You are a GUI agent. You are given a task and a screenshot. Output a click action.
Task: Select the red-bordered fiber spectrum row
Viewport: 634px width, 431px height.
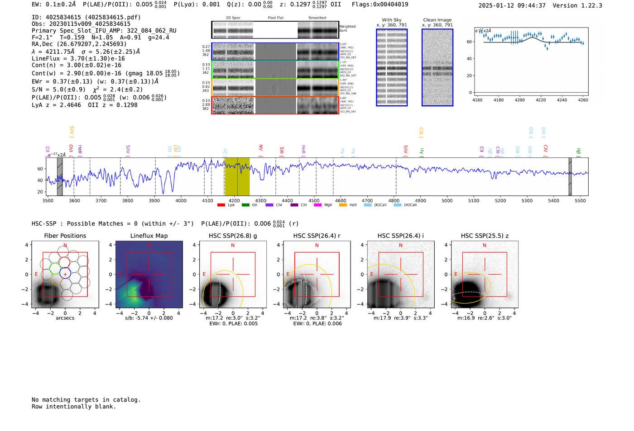(x=275, y=105)
